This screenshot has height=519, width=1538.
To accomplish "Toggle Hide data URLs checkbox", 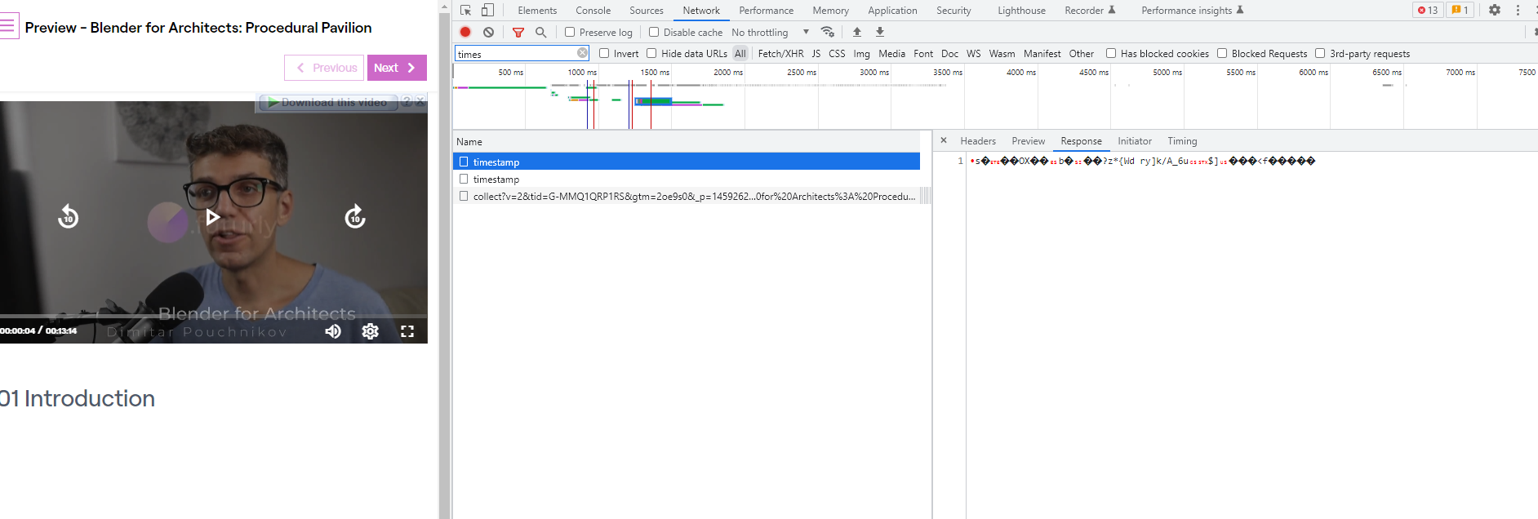I will [x=651, y=53].
